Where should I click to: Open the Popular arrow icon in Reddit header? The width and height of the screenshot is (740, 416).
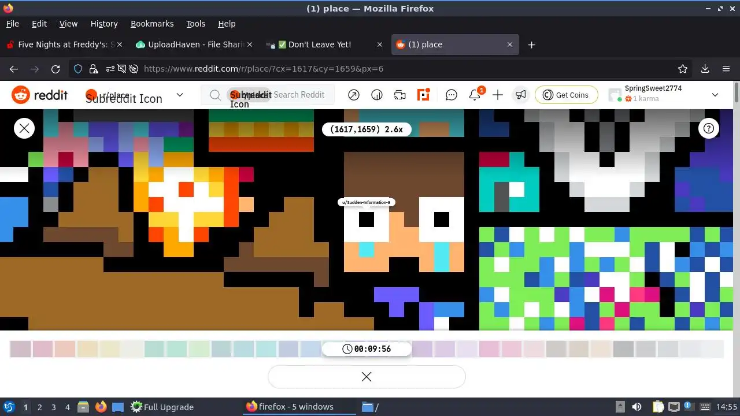click(x=354, y=95)
